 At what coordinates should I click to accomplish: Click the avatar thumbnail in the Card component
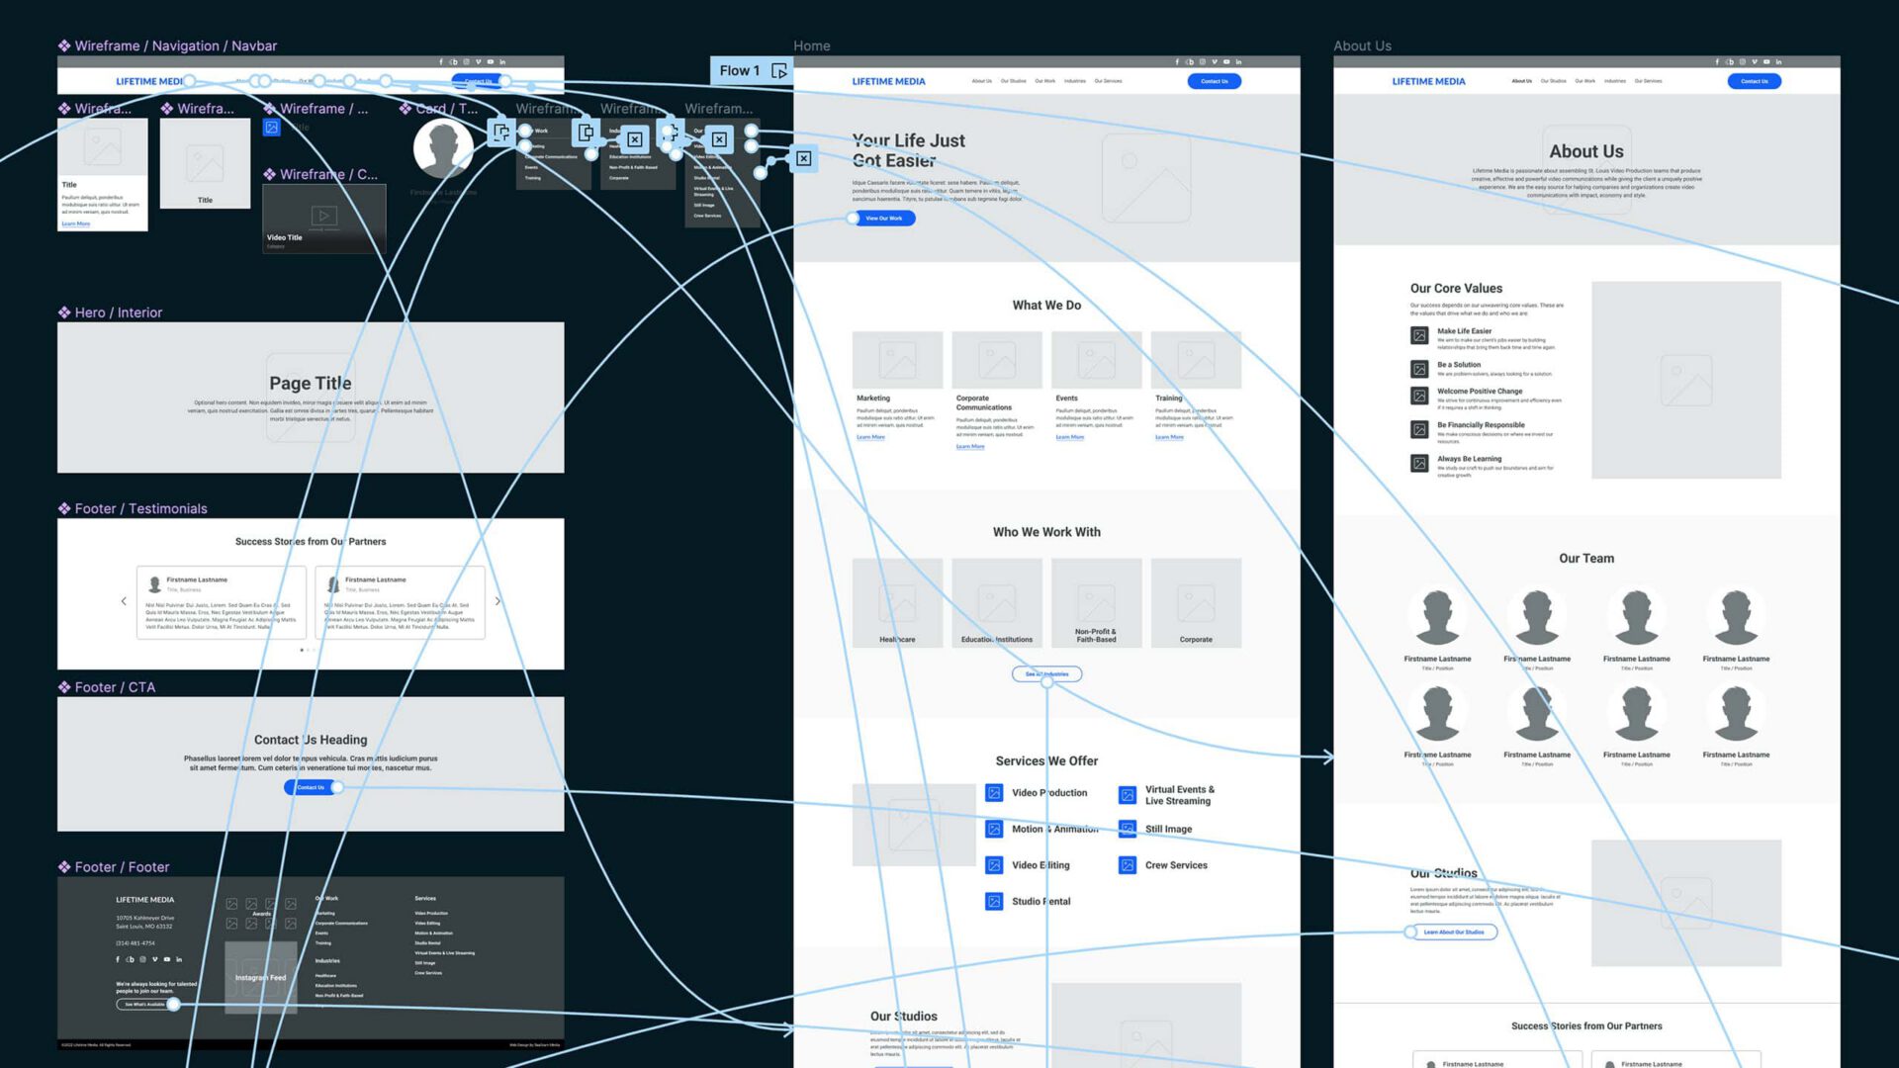pyautogui.click(x=442, y=147)
